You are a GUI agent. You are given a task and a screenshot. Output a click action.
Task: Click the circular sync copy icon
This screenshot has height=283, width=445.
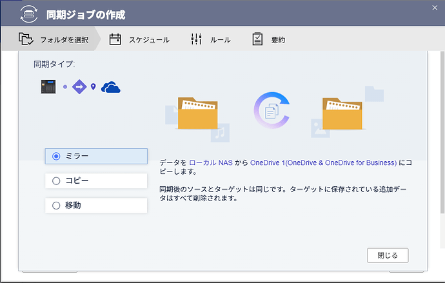point(271,110)
